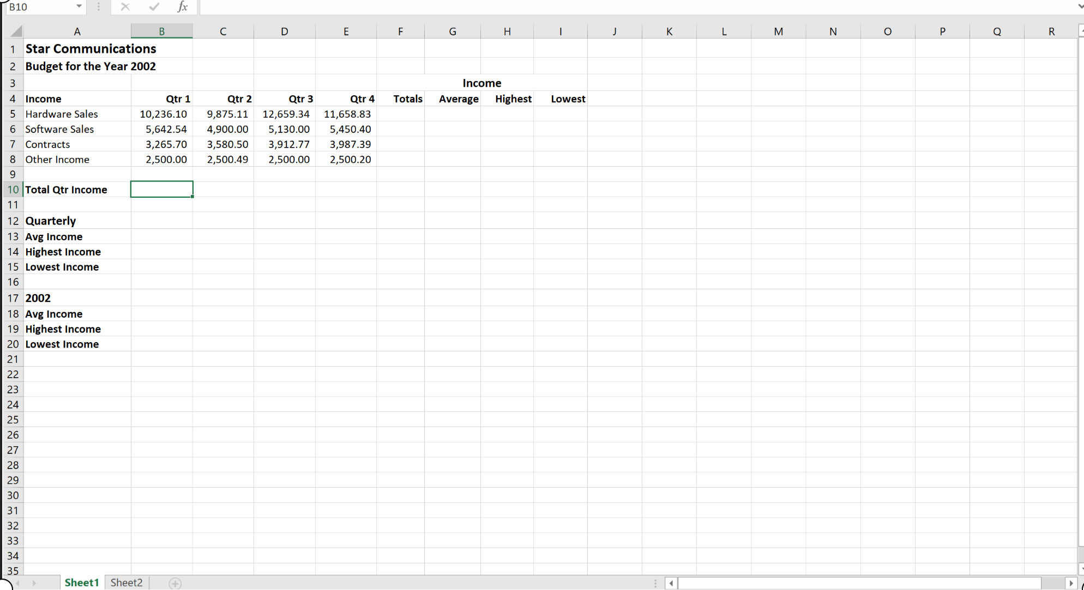Open the Name Box dropdown arrow
The height and width of the screenshot is (590, 1084).
point(79,7)
